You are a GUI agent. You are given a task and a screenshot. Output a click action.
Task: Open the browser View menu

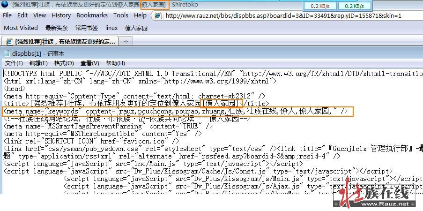[x=40, y=15]
